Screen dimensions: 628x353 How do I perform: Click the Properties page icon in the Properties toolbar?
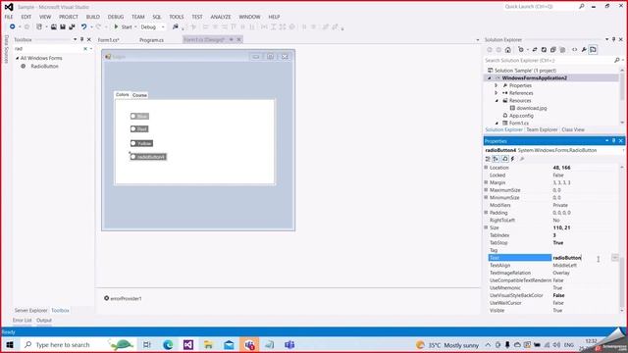click(x=504, y=159)
